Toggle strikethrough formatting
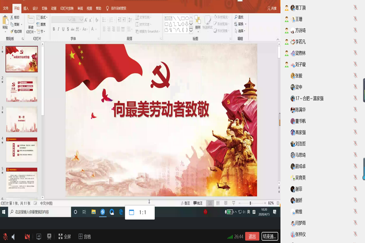365x243 pixels. (x=73, y=29)
